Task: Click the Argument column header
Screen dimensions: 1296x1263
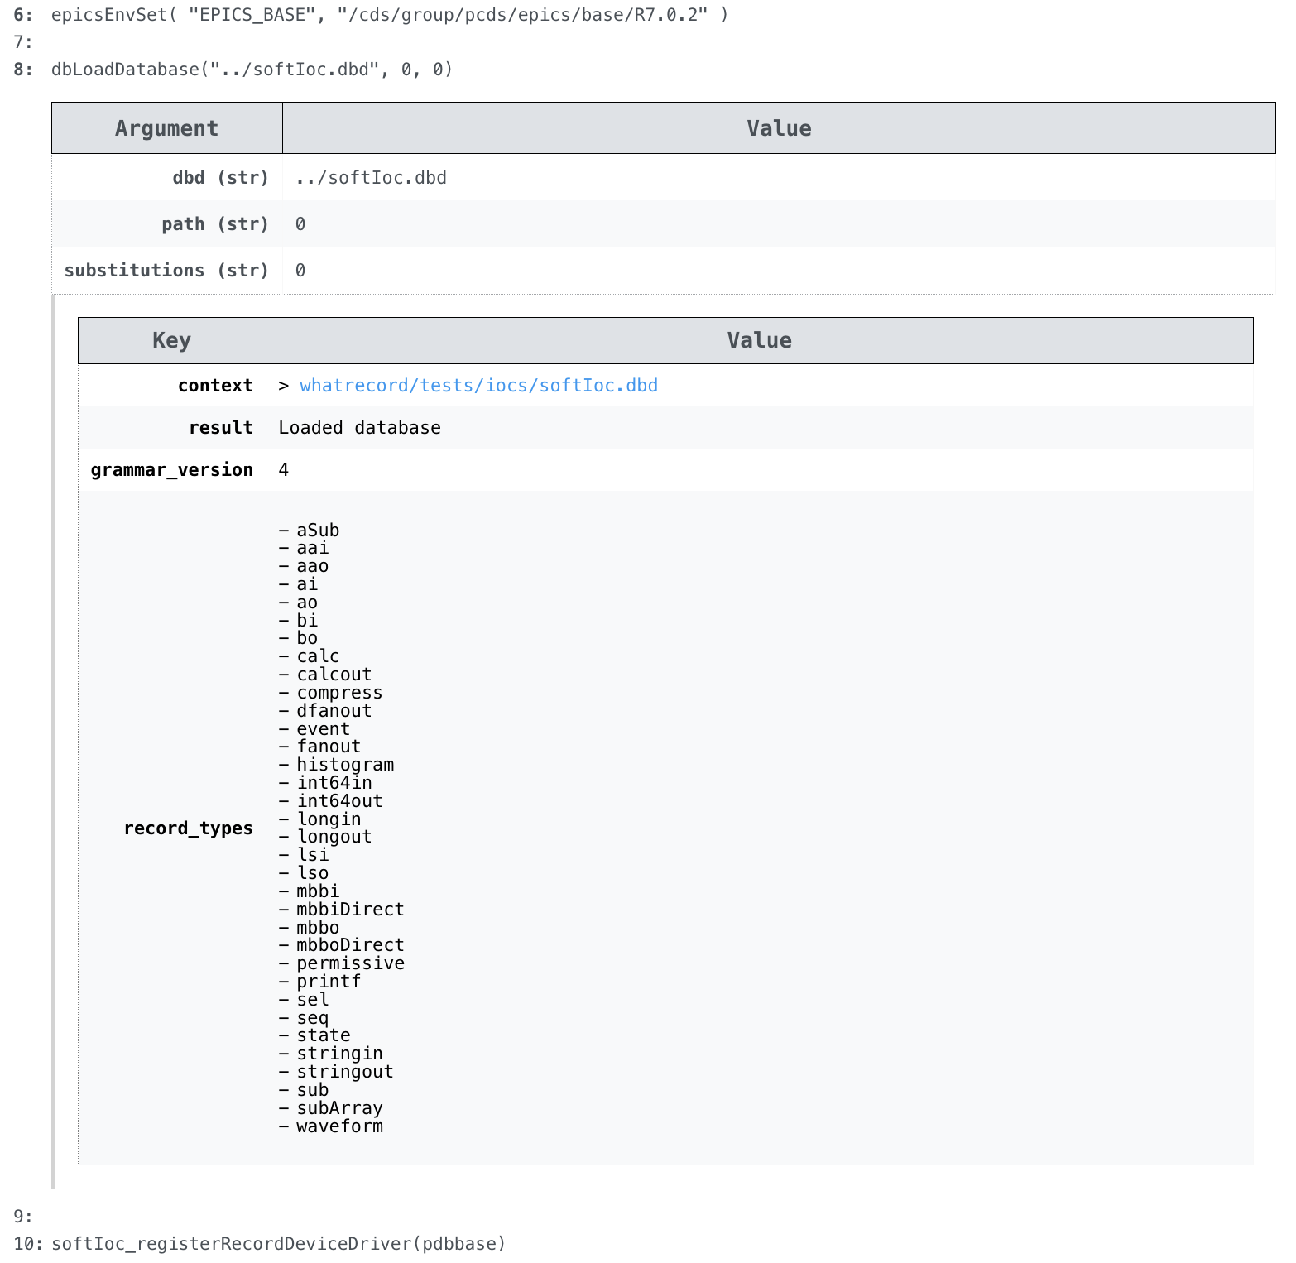Action: pyautogui.click(x=166, y=127)
